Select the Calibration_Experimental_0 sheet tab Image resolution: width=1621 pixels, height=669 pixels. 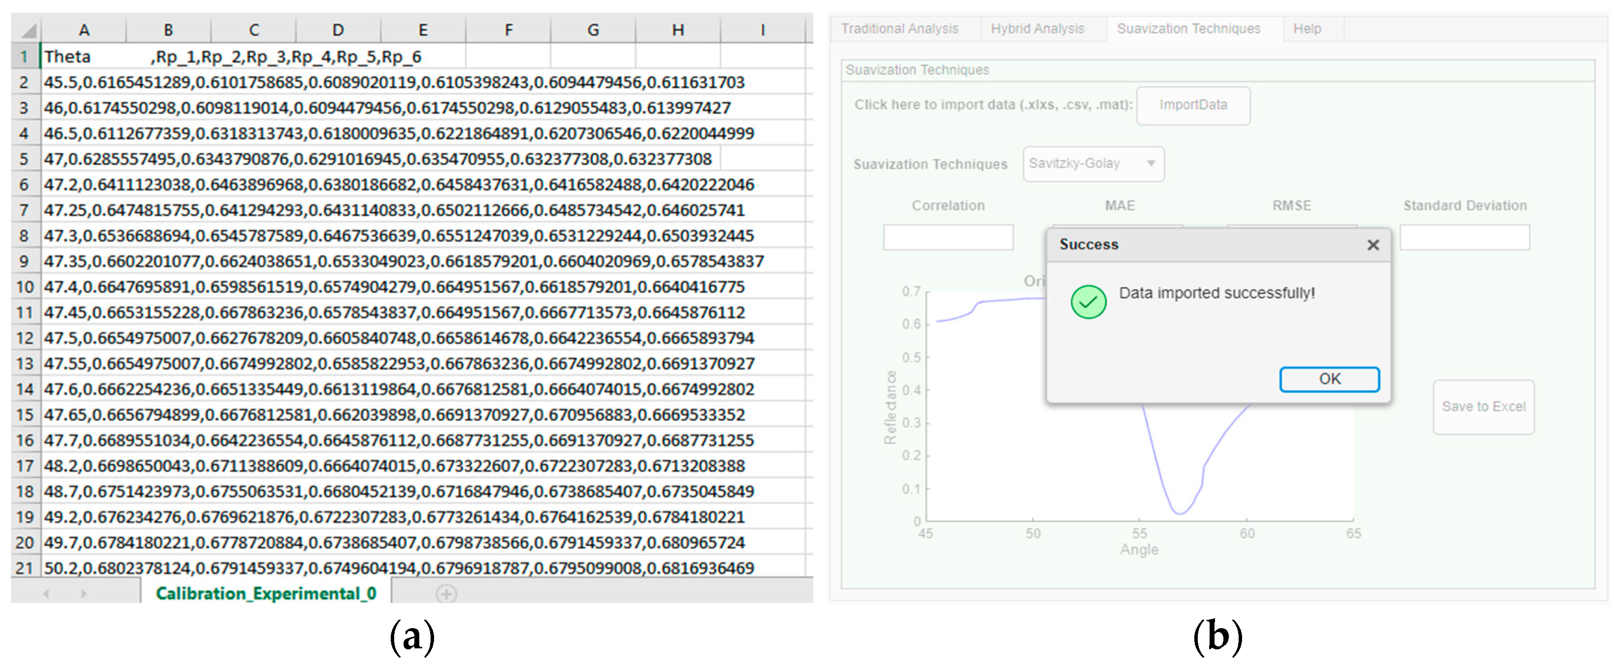tap(266, 593)
